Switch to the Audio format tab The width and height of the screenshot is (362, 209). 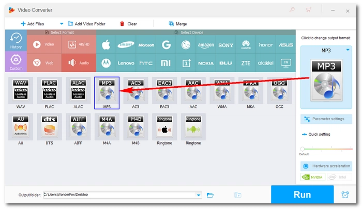[x=79, y=63]
